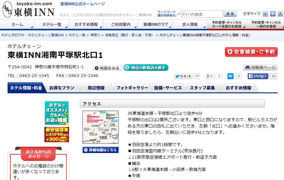Open the ホテル一覧 navigation menu
The image size is (284, 180).
tap(52, 24)
